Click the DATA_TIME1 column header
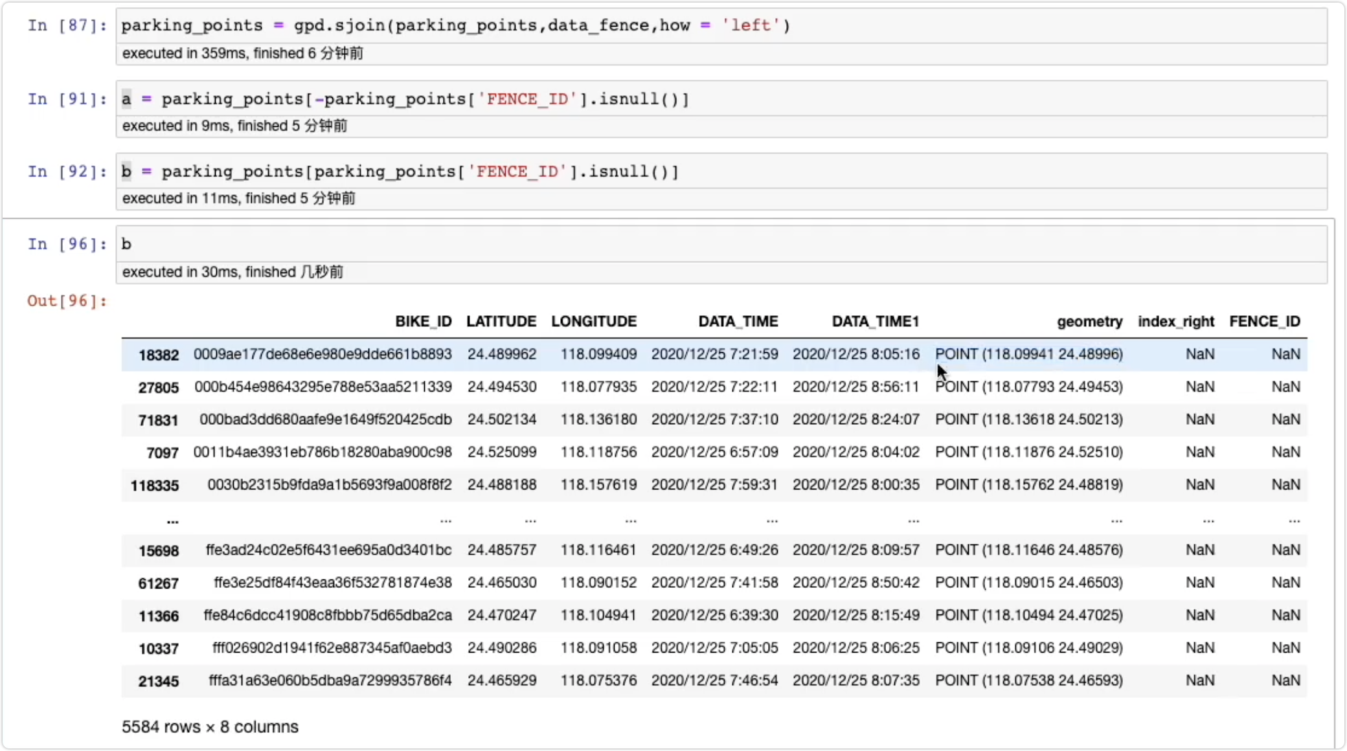 click(x=876, y=322)
